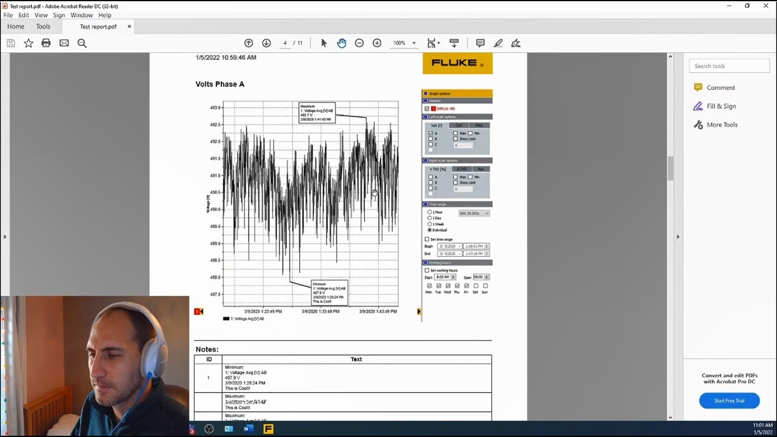
Task: Switch to the Home tab
Action: (16, 27)
